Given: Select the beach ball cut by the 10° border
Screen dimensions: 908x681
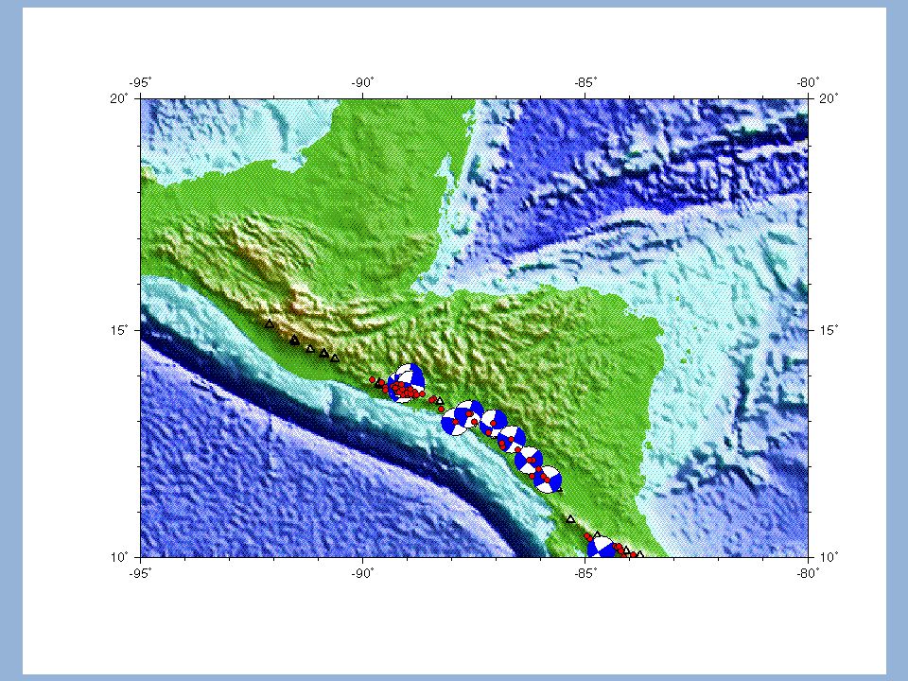Looking at the screenshot, I should click(602, 548).
